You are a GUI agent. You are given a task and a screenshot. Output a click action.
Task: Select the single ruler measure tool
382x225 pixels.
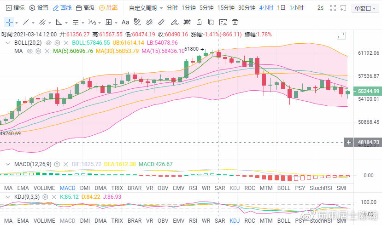click(161, 23)
